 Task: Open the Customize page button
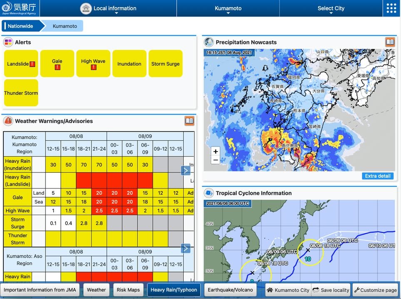[375, 290]
